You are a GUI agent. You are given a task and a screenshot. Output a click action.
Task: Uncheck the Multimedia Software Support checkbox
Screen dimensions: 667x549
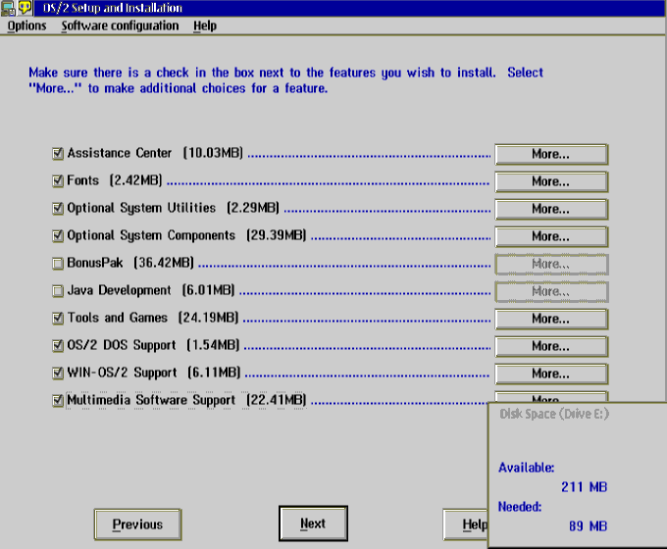pos(58,400)
